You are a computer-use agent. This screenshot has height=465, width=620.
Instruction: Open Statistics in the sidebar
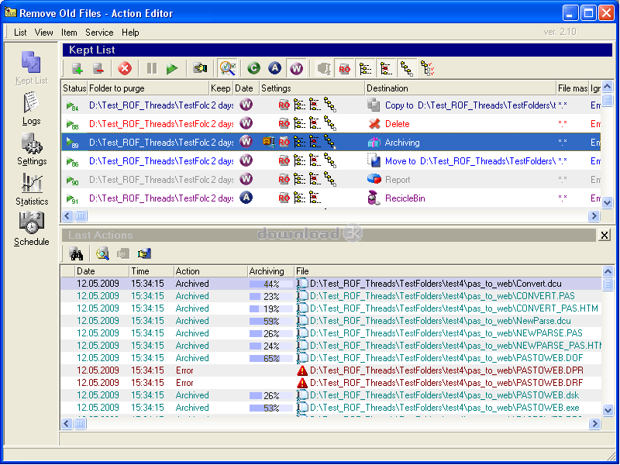coord(32,189)
